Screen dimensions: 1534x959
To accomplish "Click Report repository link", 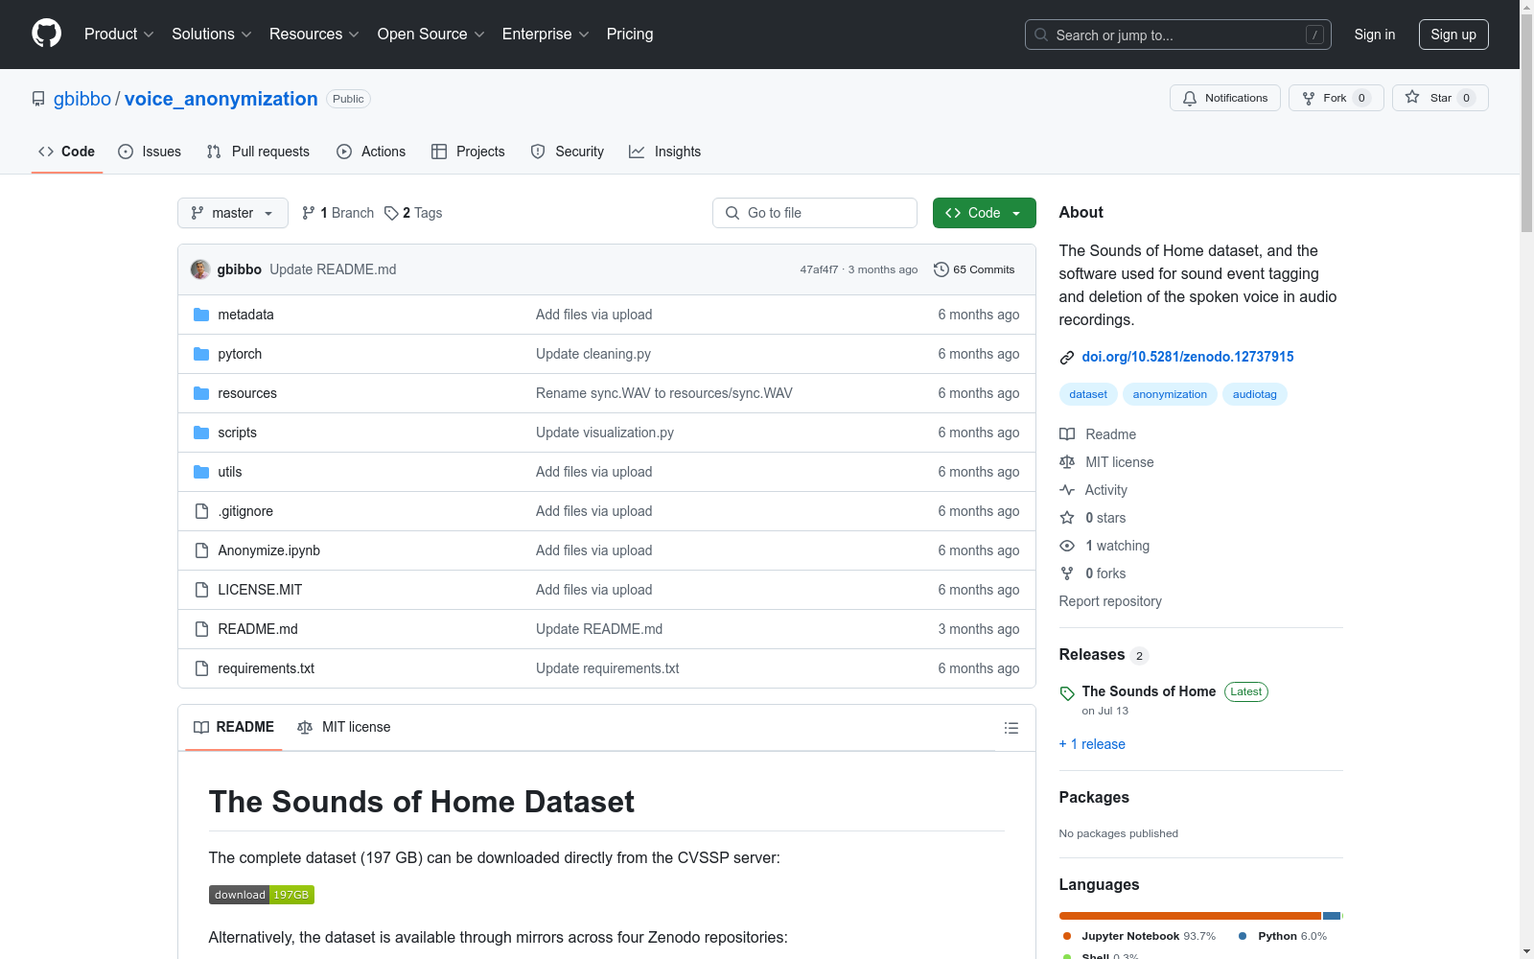I will tap(1110, 601).
